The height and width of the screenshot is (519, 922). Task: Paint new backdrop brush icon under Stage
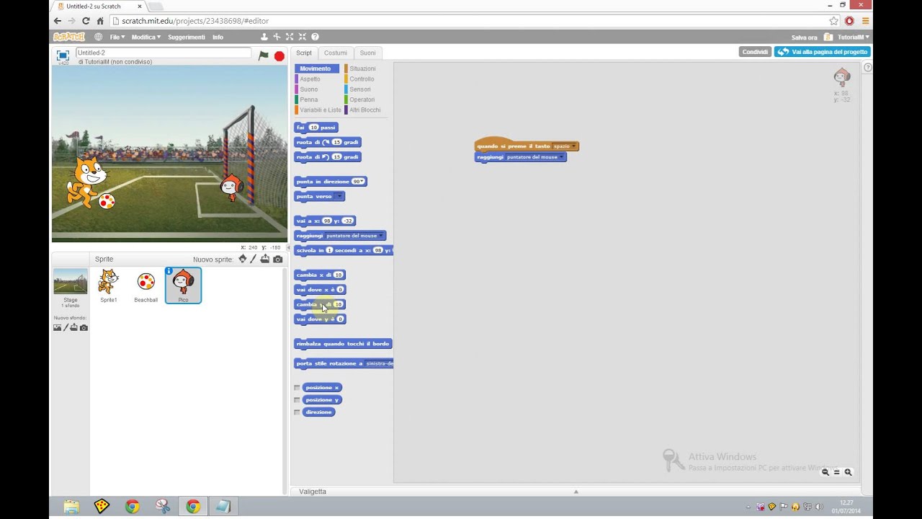tap(66, 327)
